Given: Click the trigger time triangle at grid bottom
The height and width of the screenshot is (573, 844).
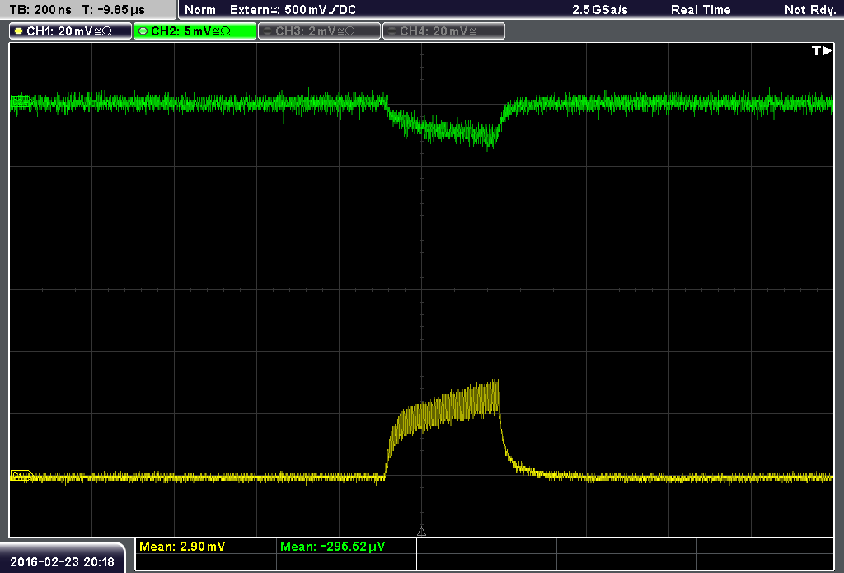Looking at the screenshot, I should [421, 532].
